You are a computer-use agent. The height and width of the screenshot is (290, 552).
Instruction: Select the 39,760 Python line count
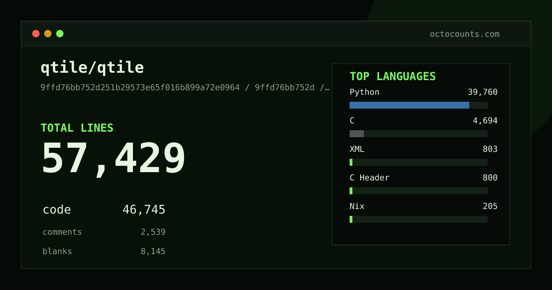pos(483,92)
